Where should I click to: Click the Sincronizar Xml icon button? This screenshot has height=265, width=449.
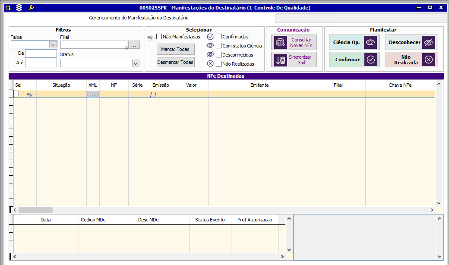coord(280,60)
